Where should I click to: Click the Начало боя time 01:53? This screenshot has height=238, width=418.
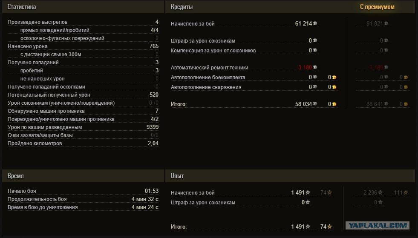[x=151, y=191]
